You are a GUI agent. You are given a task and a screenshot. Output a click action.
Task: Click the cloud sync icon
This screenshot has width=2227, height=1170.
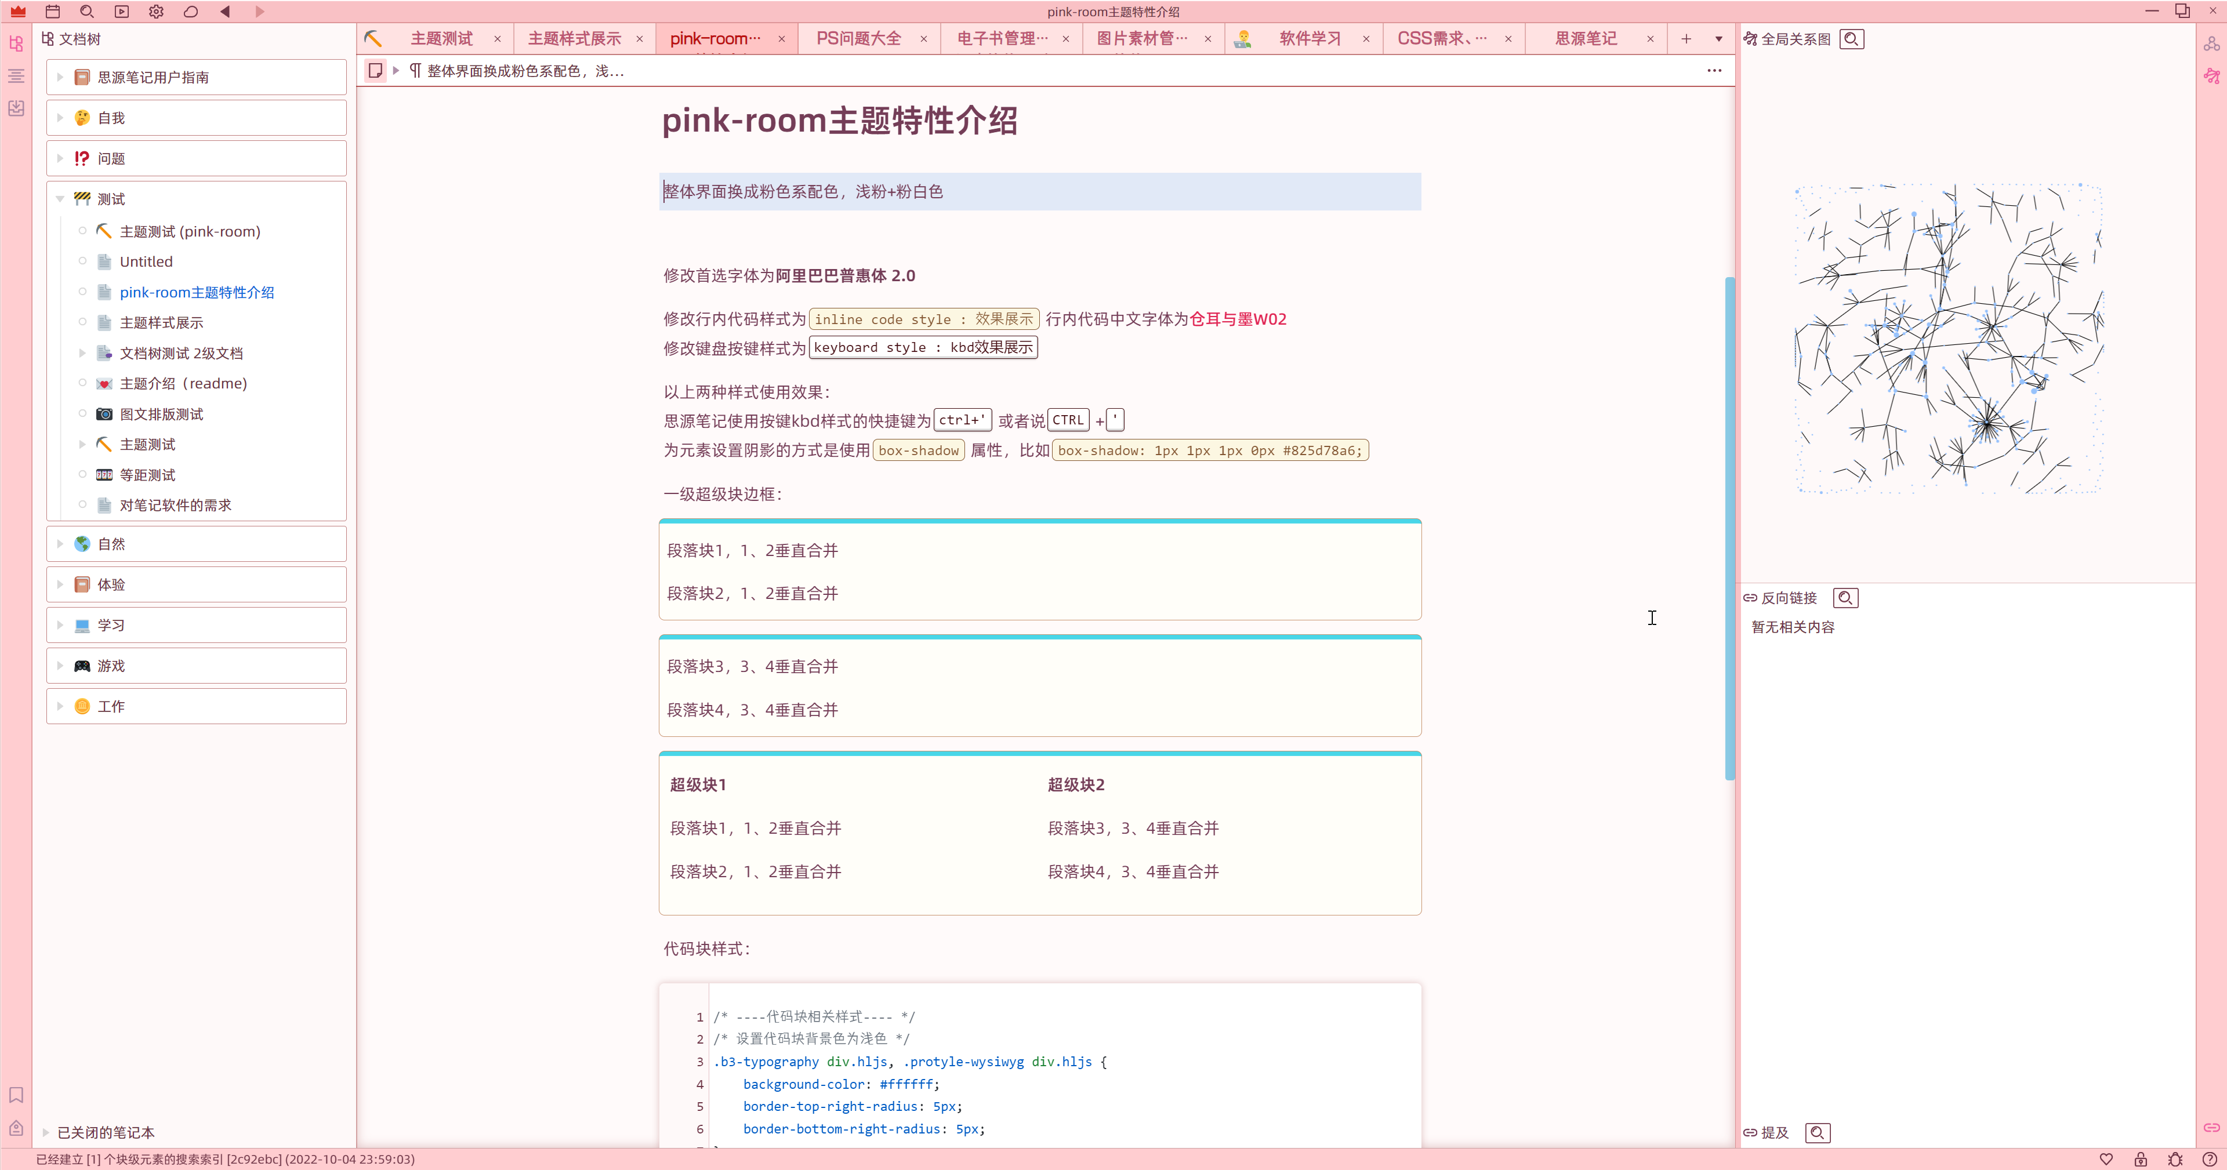tap(190, 11)
